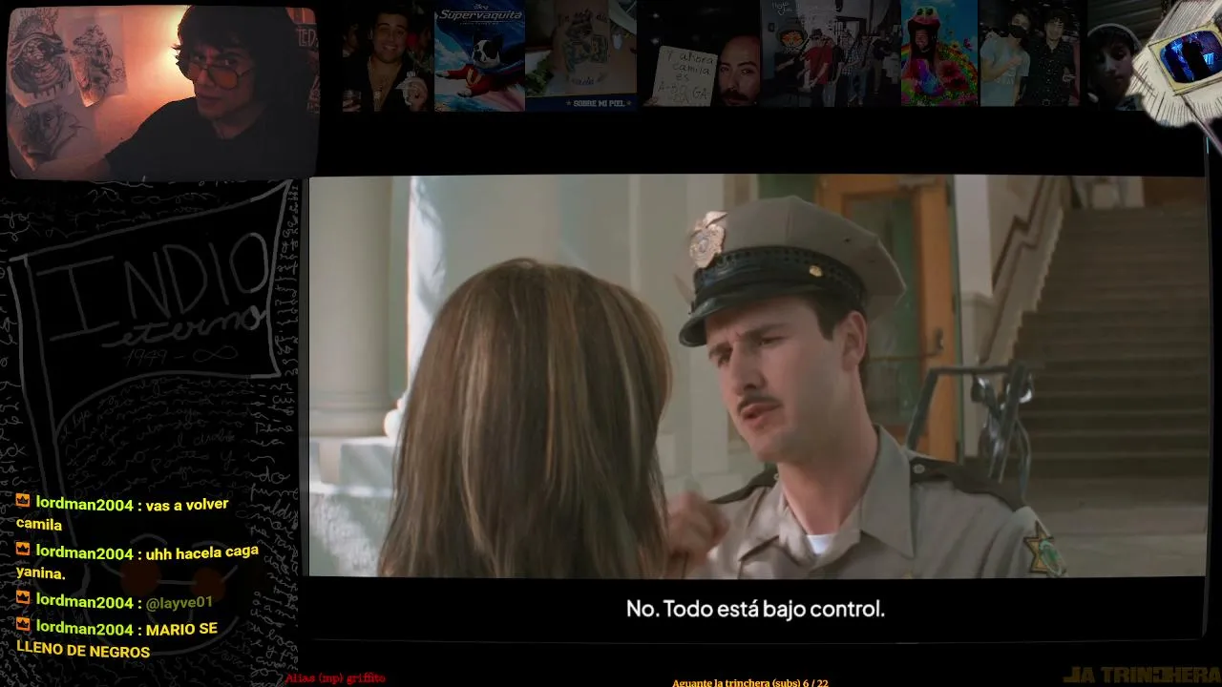Image resolution: width=1222 pixels, height=687 pixels.
Task: Click username lordman2004 on the "@layve01" message
Action: coord(84,602)
